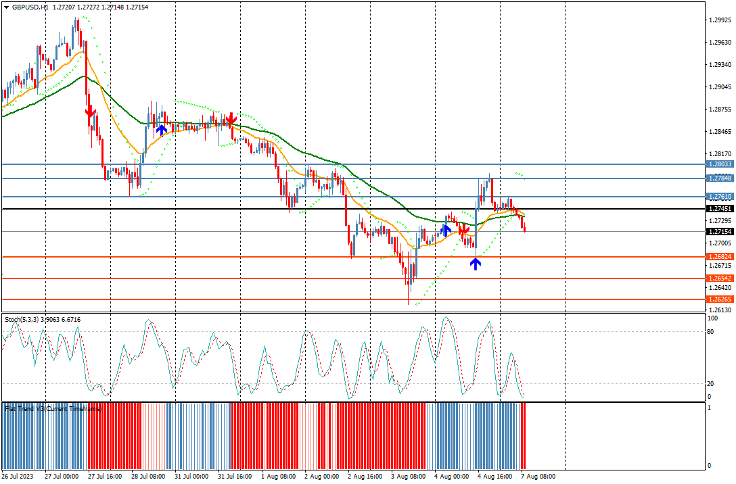Click the current price label 1.27154
The height and width of the screenshot is (484, 736).
point(720,232)
